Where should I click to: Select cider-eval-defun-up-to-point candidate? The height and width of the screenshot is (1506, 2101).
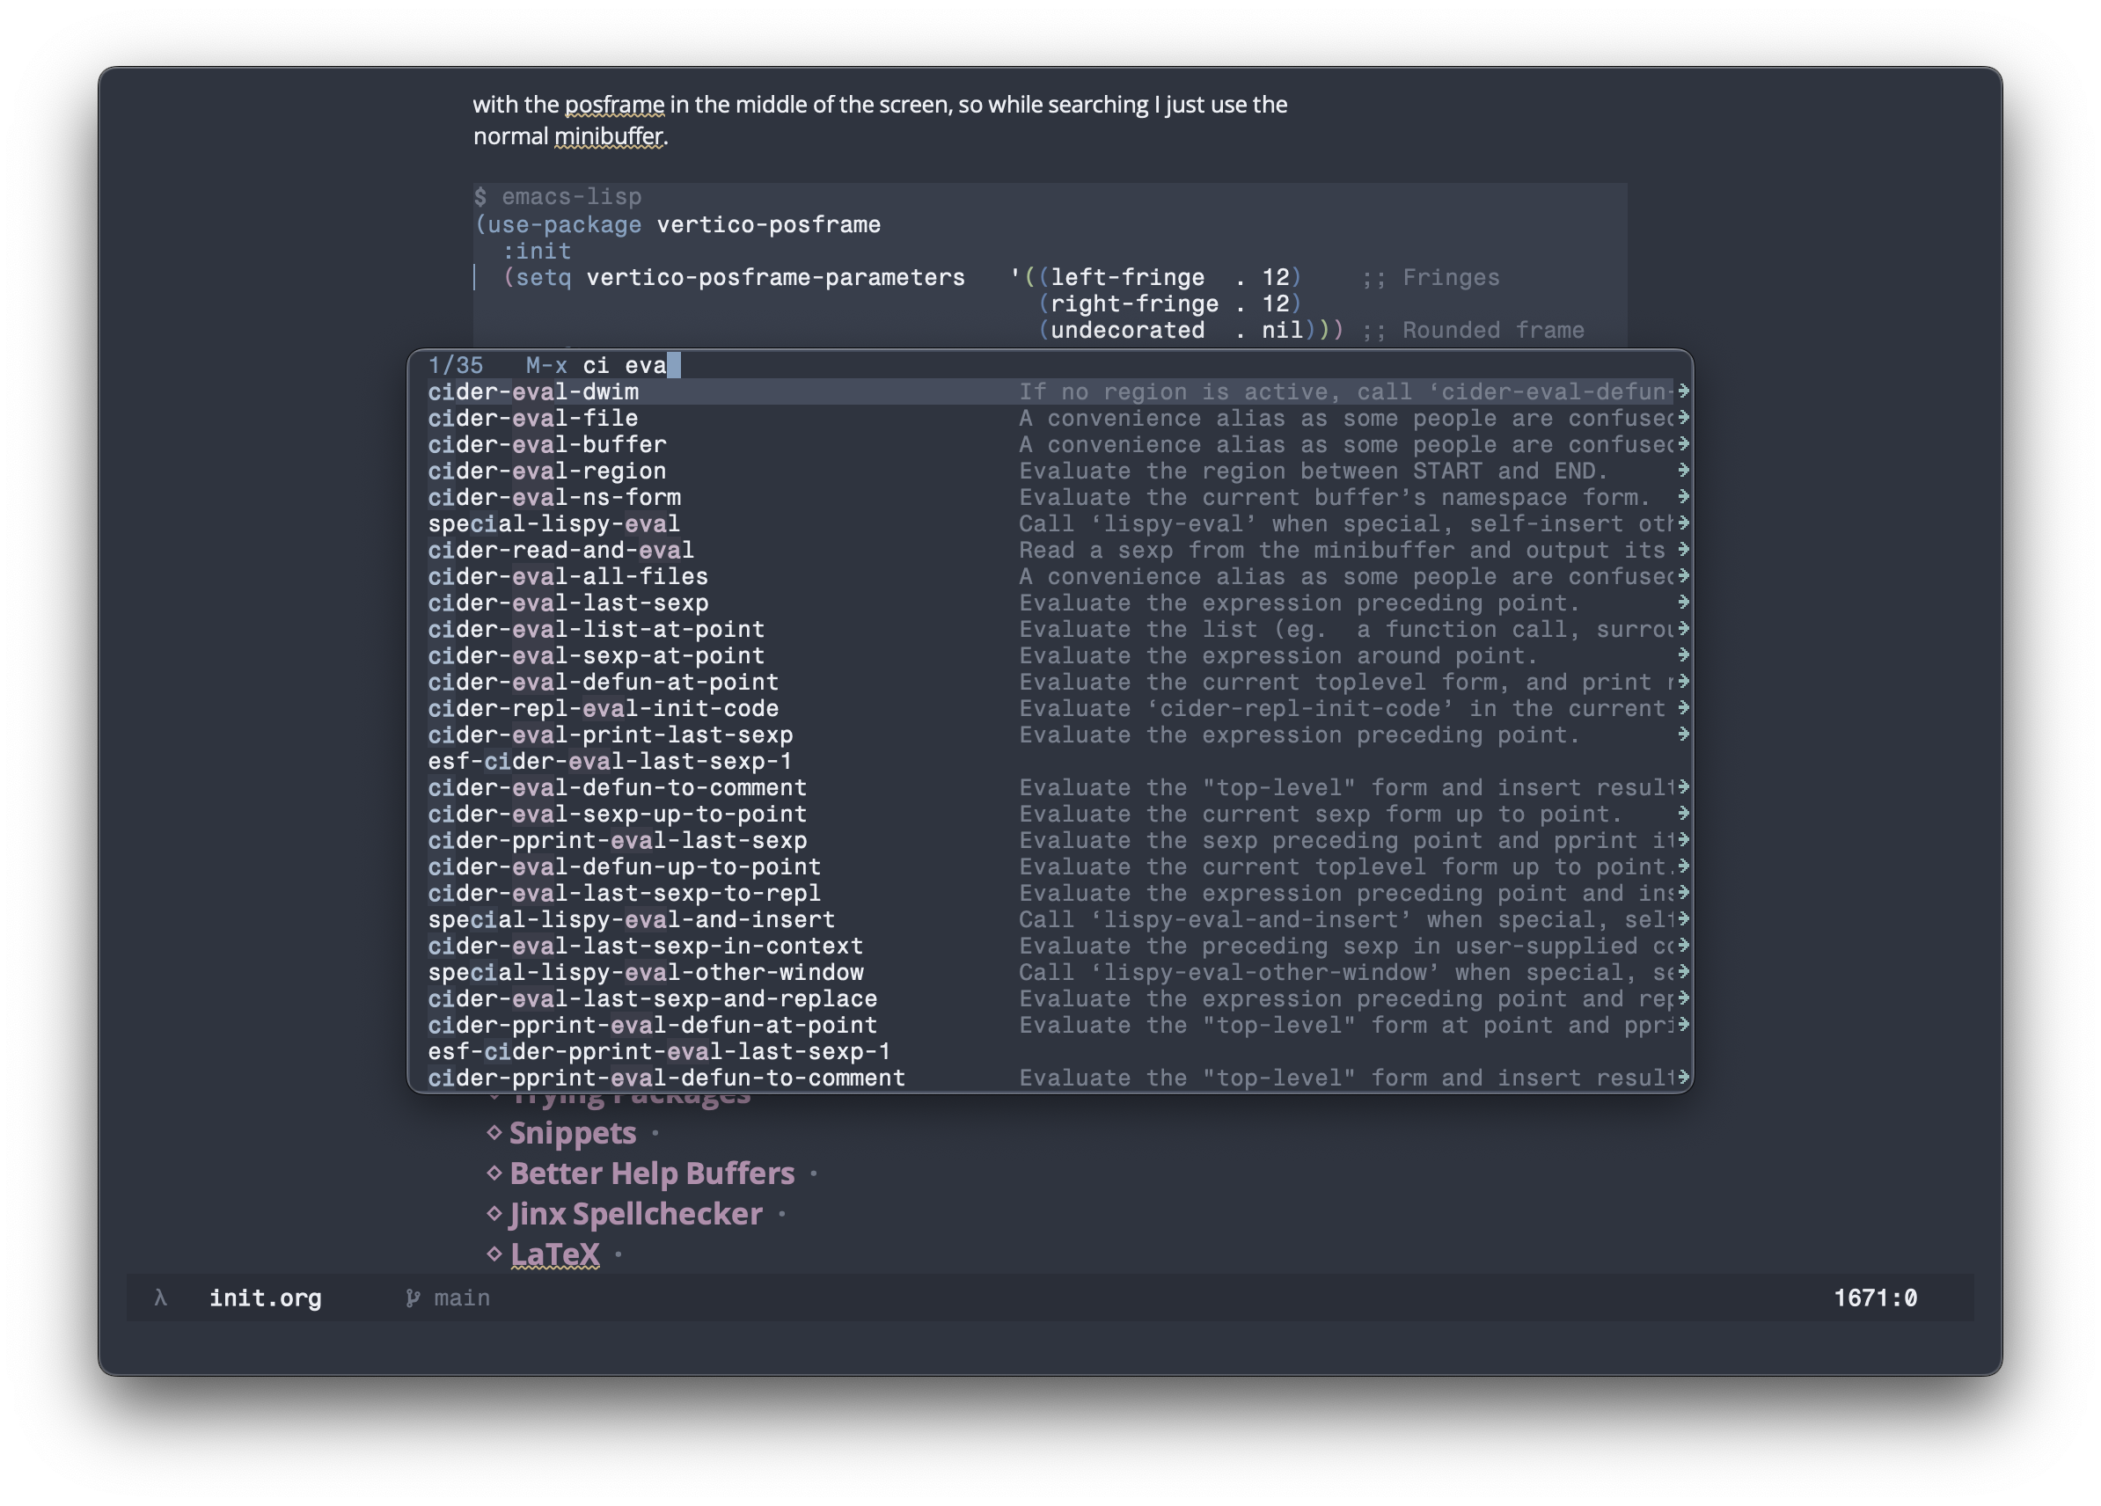coord(1050,867)
